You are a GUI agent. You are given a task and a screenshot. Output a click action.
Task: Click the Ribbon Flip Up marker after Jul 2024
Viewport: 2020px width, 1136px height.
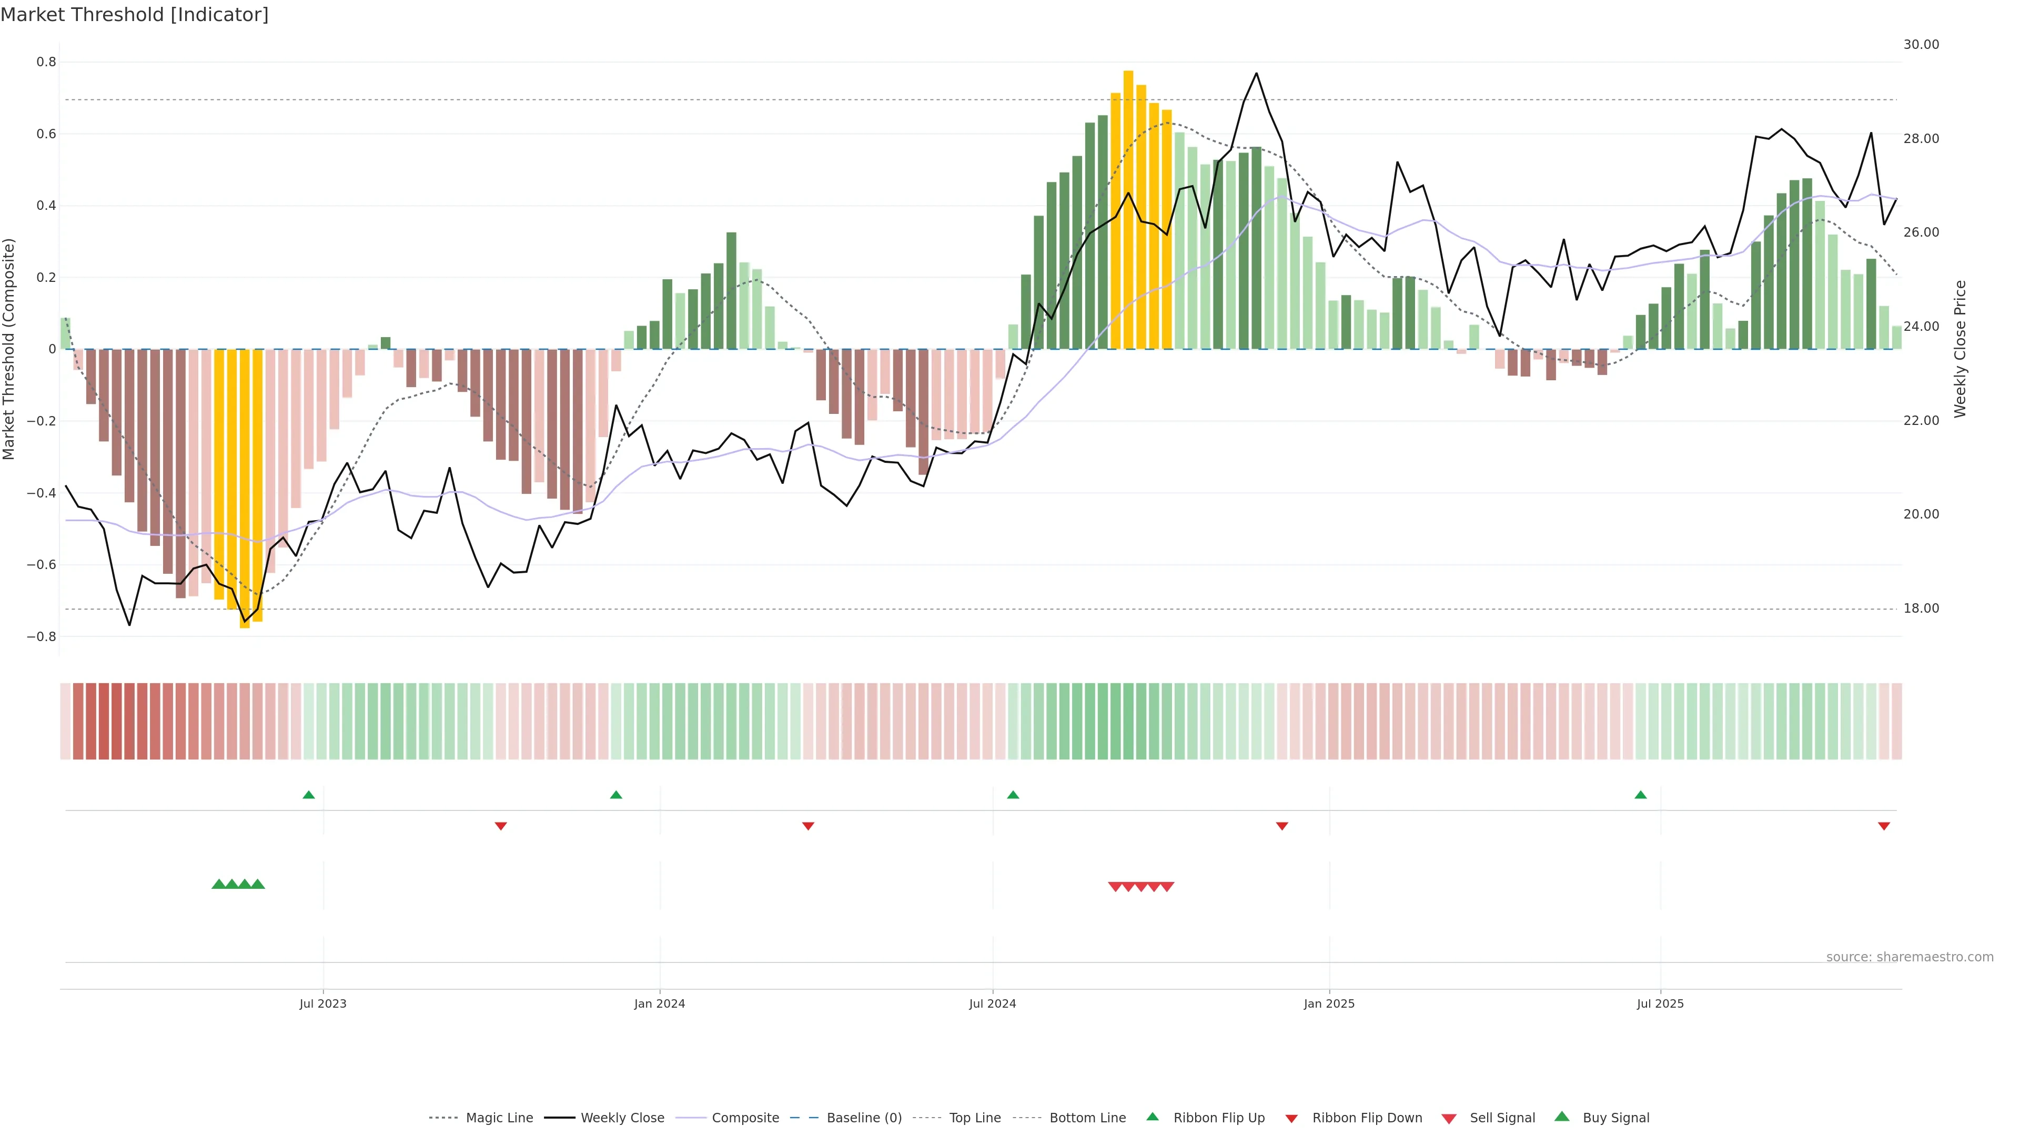point(1012,795)
